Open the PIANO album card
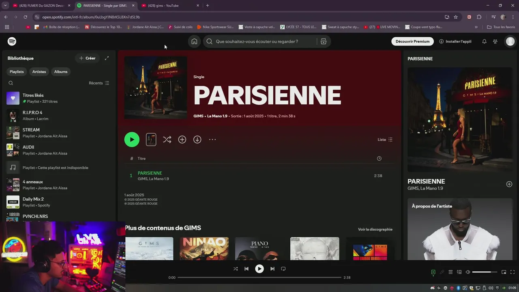 click(259, 248)
